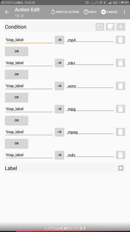
Task: Open the ~R operator selector for .mp4
Action: [59, 40]
